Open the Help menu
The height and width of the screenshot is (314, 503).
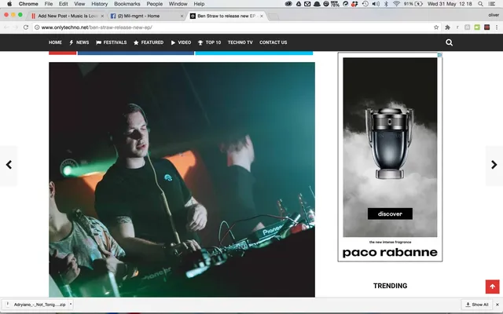coord(199,4)
